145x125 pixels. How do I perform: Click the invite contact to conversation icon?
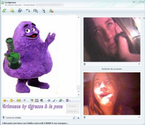point(5,11)
